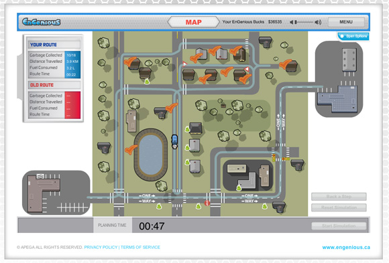Click the orange checkmark left of the pond
This screenshot has width=389, height=263.
coord(131,149)
